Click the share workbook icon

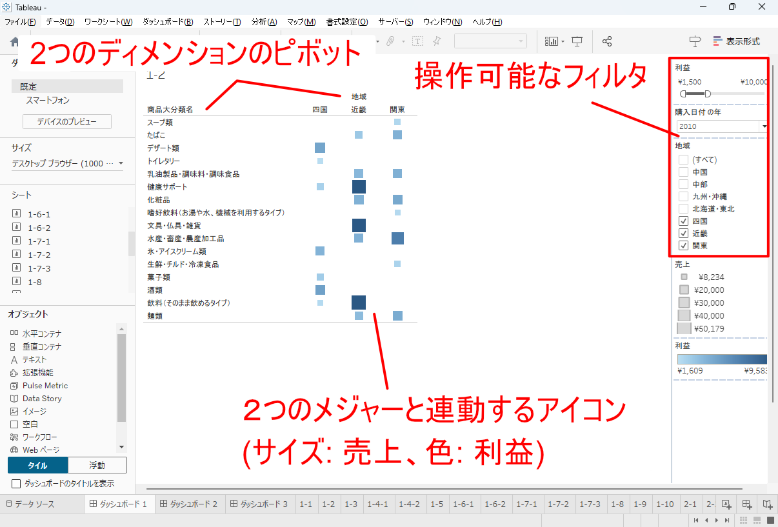[x=607, y=41]
